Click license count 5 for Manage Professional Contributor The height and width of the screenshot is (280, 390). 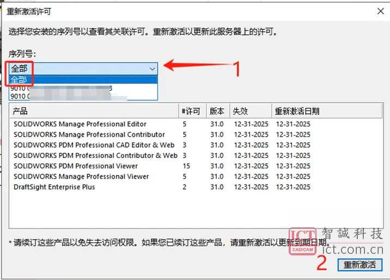coord(184,135)
